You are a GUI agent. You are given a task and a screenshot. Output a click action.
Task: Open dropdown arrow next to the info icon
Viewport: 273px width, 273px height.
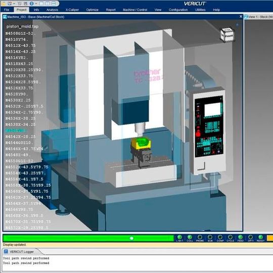click(x=36, y=4)
